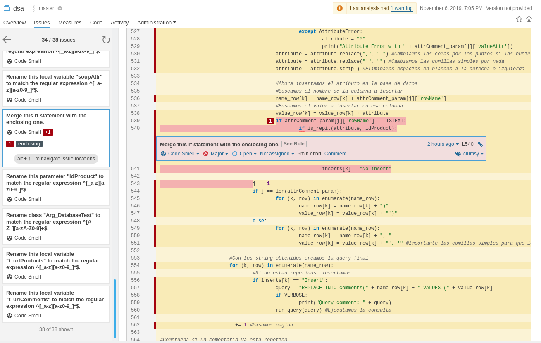The image size is (541, 343).
Task: Click the issues list scrollbar thumb
Action: click(x=115, y=309)
